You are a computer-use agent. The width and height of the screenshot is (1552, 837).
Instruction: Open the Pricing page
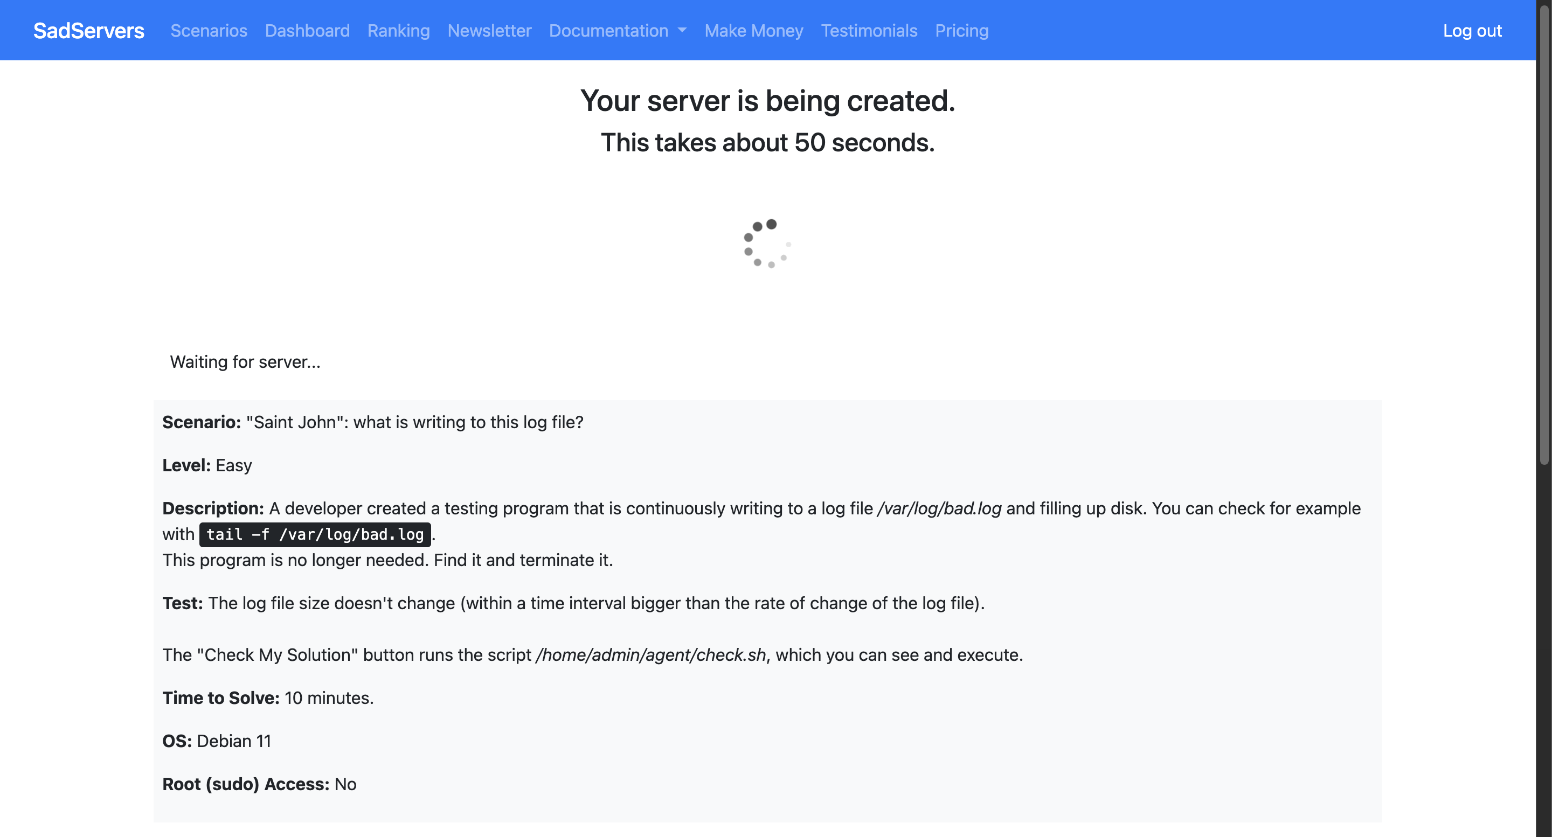point(961,31)
